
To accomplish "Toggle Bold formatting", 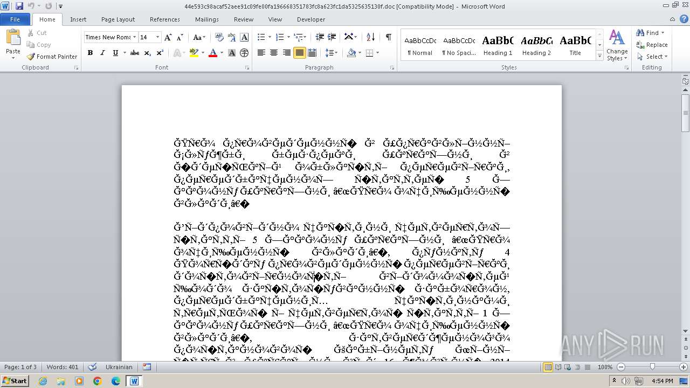I will [x=90, y=53].
